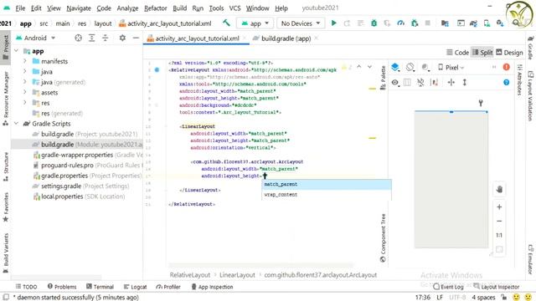Click the Orientation for Preview icon
This screenshot has width=536, height=301.
(x=410, y=67)
